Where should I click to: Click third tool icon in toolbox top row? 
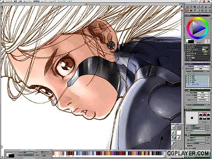click(195, 7)
